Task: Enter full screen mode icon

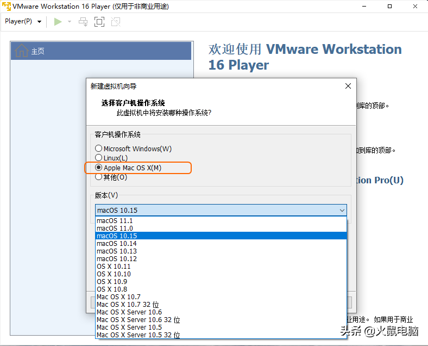Action: [99, 22]
